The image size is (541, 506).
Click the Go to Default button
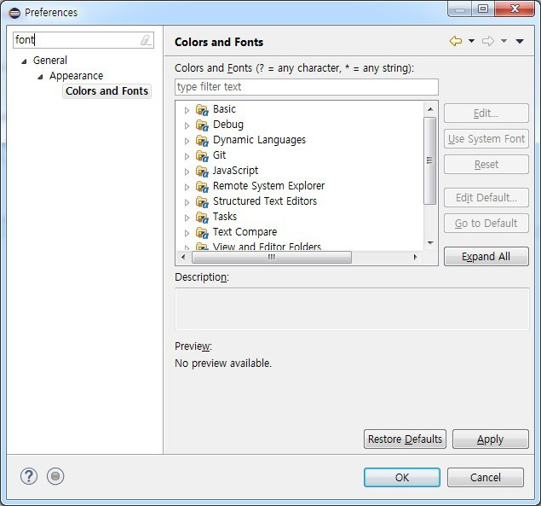486,223
